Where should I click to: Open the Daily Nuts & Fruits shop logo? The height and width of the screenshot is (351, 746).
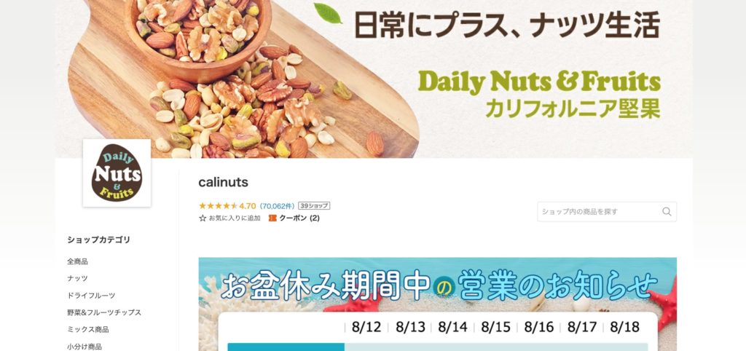[x=117, y=173]
